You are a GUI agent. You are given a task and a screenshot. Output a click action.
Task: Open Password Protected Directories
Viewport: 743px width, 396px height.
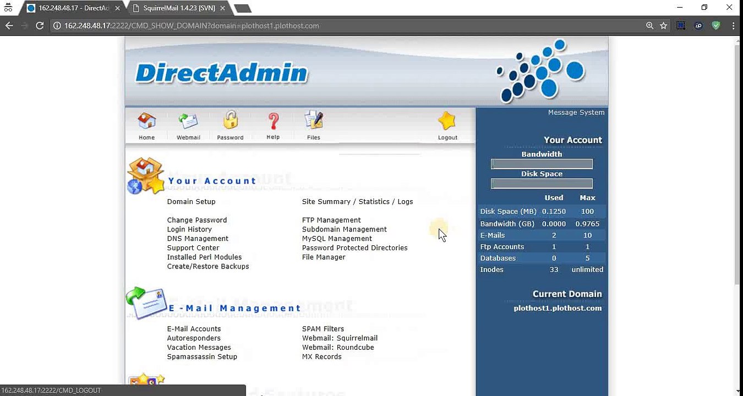pyautogui.click(x=355, y=248)
